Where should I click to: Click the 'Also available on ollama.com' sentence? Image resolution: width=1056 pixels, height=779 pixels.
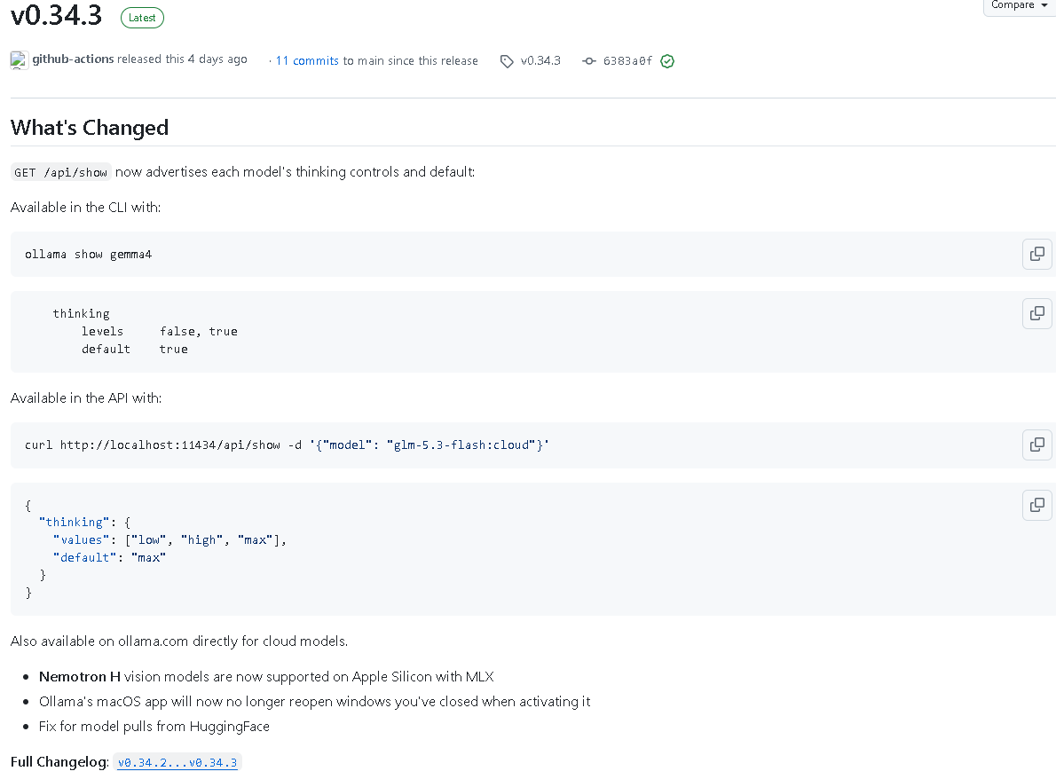coord(179,641)
